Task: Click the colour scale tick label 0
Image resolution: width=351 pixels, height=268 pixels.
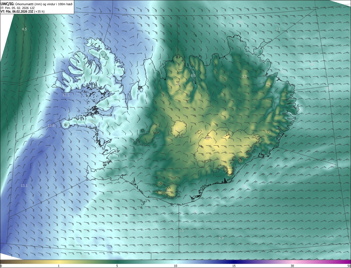Action: point(1,266)
